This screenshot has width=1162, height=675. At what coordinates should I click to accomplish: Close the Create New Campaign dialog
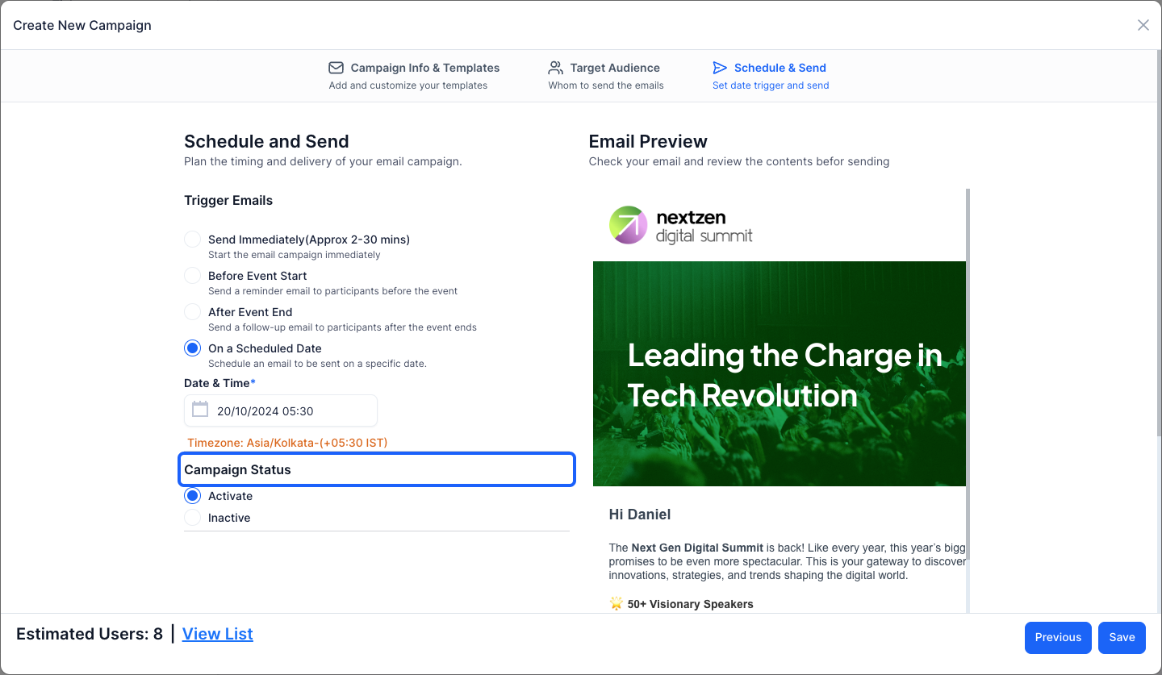pyautogui.click(x=1143, y=25)
